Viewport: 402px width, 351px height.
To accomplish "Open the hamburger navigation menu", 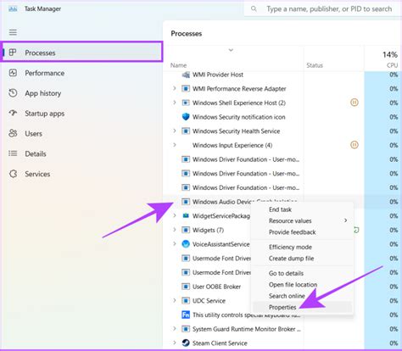I will 13,32.
